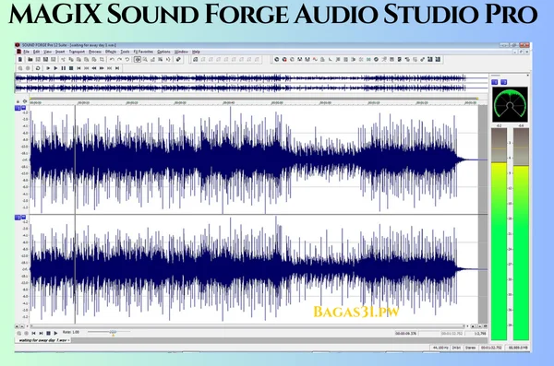Click the horizontal scrollbar below the waveform
This screenshot has height=366, width=554.
247,326
